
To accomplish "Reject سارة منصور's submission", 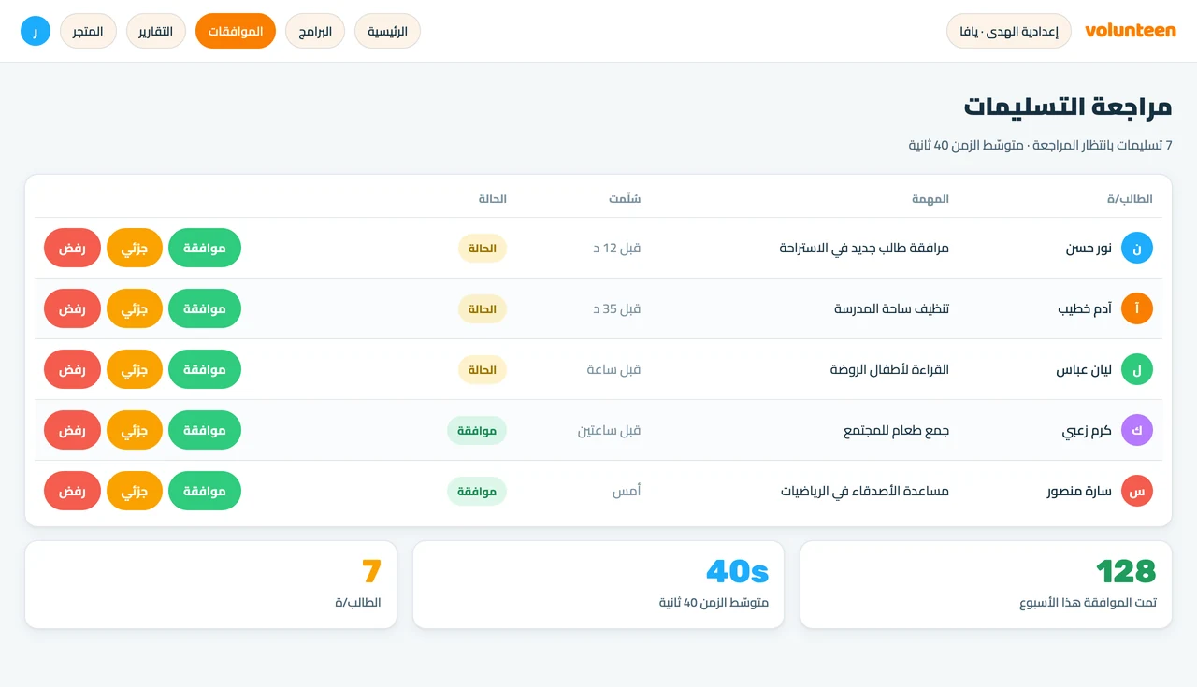I will tap(72, 491).
